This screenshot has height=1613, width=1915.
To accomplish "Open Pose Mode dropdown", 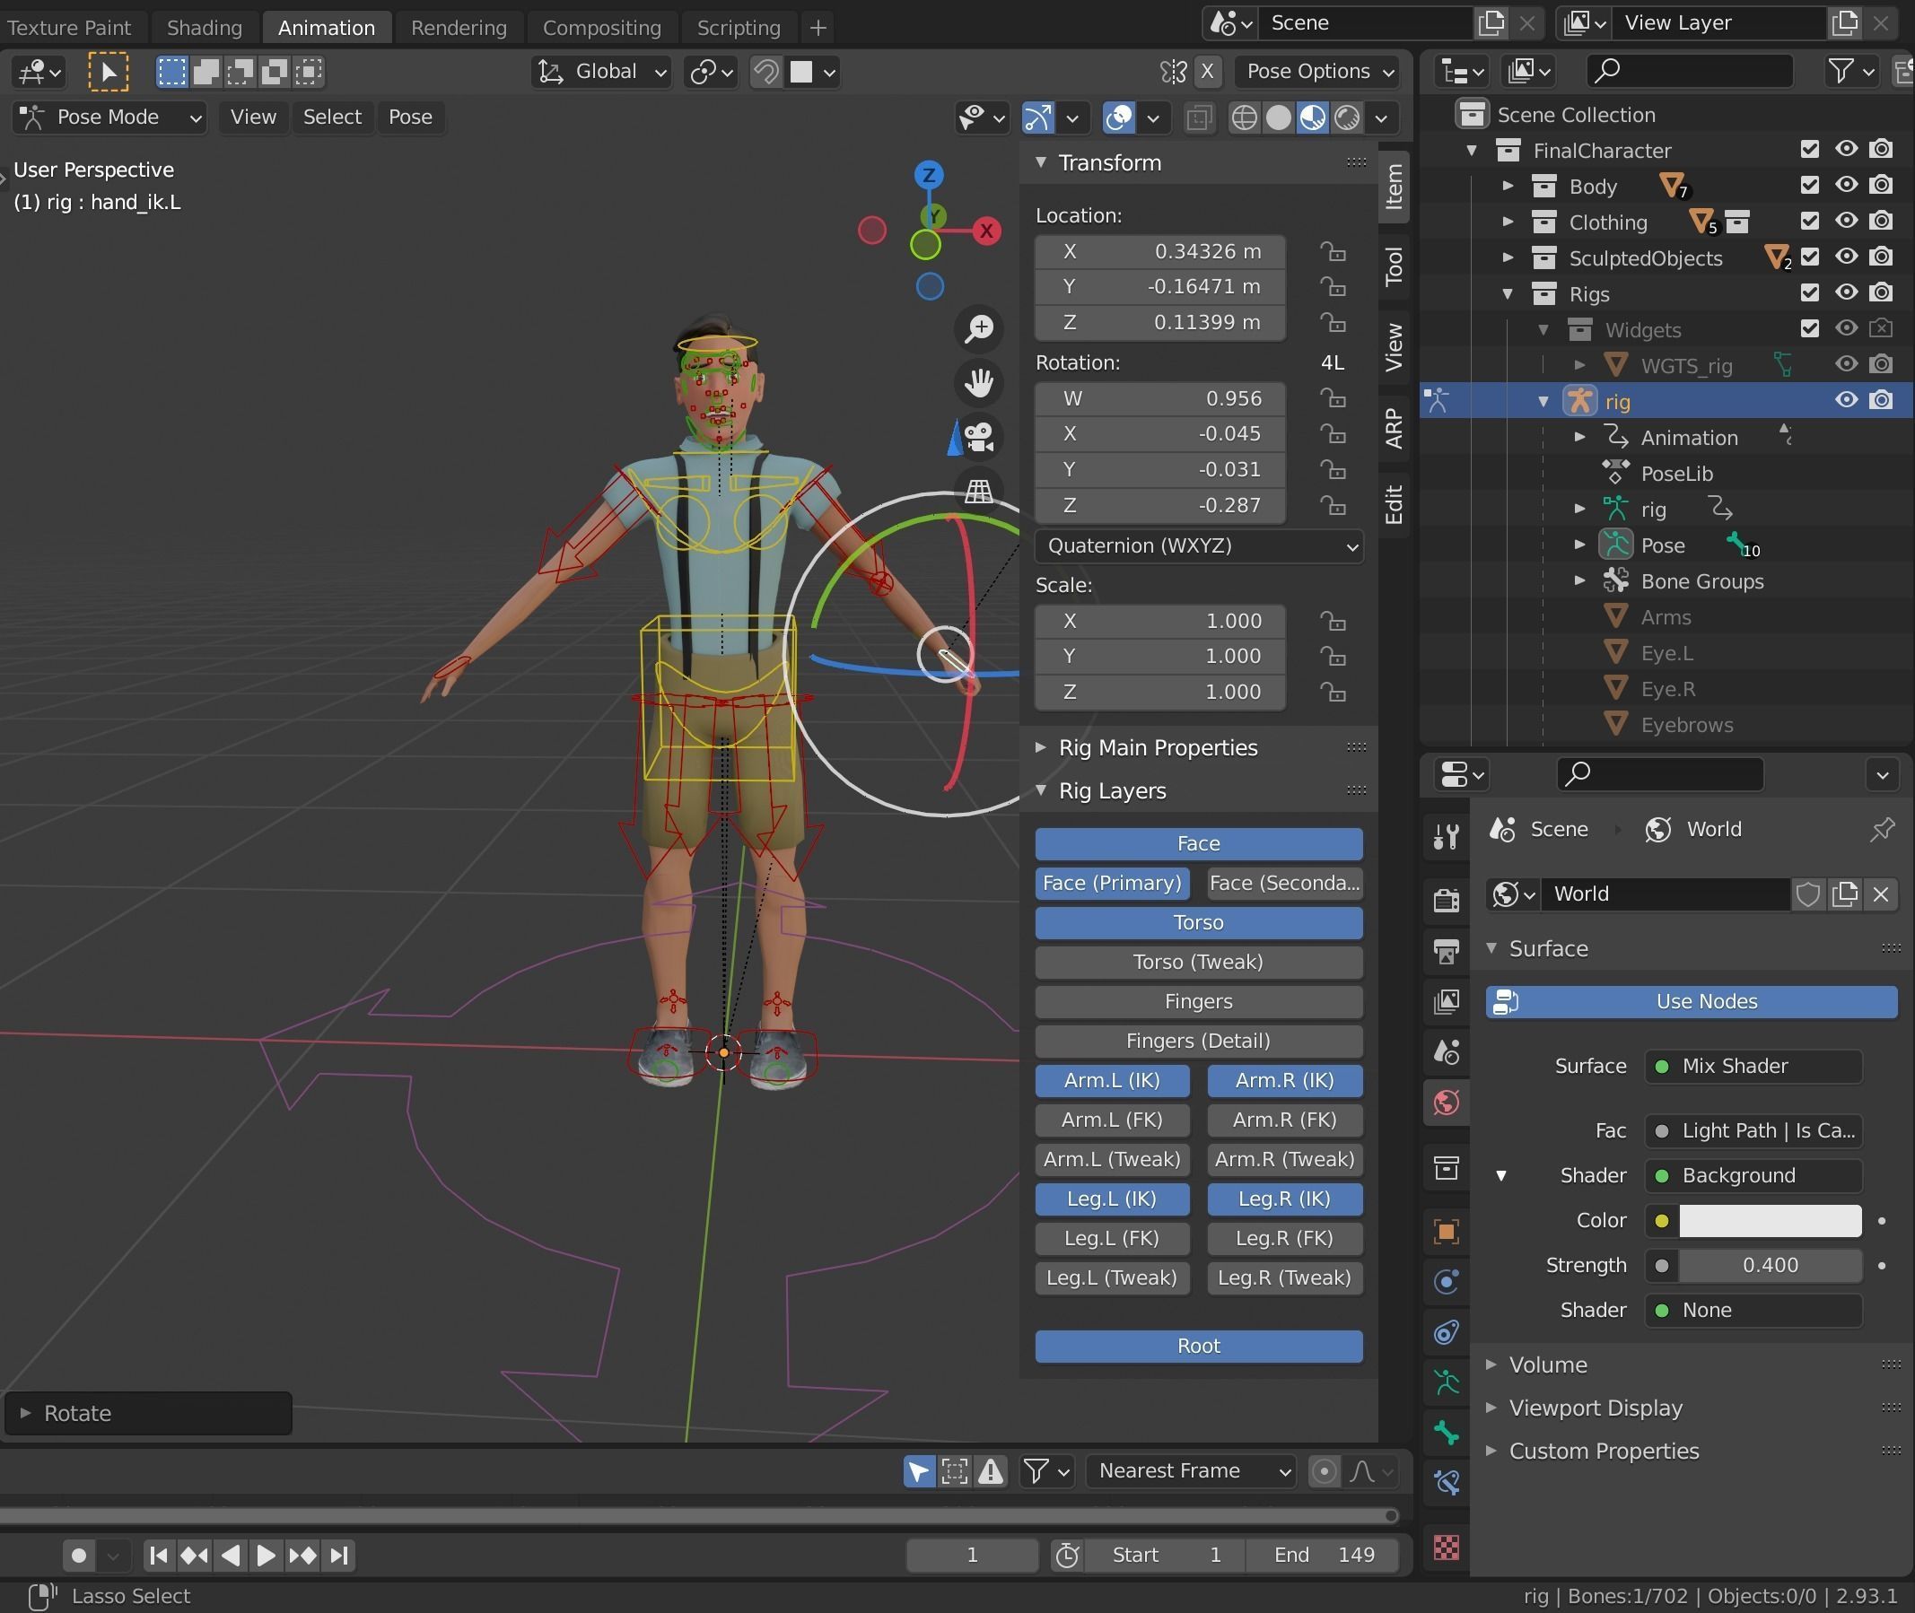I will (109, 117).
